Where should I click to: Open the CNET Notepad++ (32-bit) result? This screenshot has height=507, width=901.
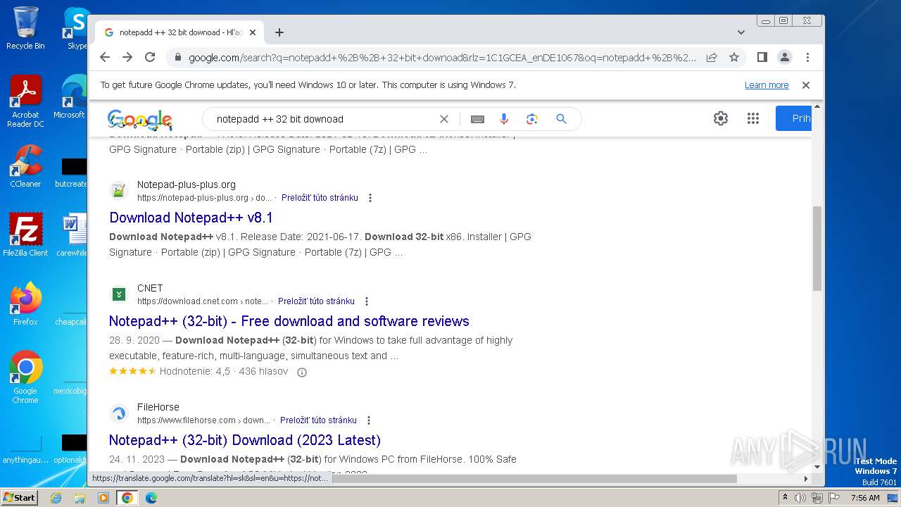289,321
